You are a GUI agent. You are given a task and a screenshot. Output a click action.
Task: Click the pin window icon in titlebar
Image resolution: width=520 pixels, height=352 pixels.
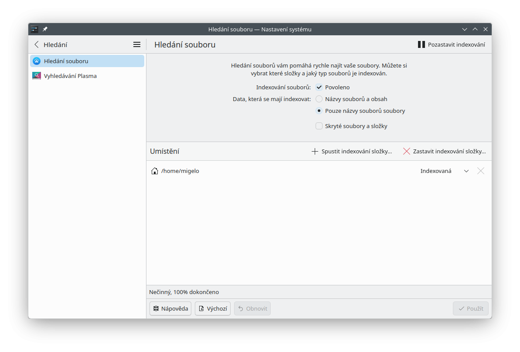tap(45, 29)
